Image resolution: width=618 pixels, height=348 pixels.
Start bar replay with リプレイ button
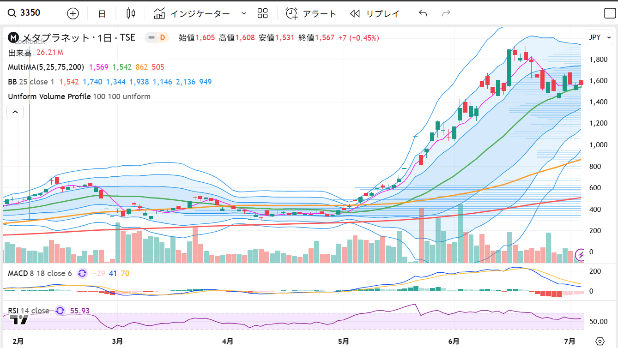click(375, 13)
